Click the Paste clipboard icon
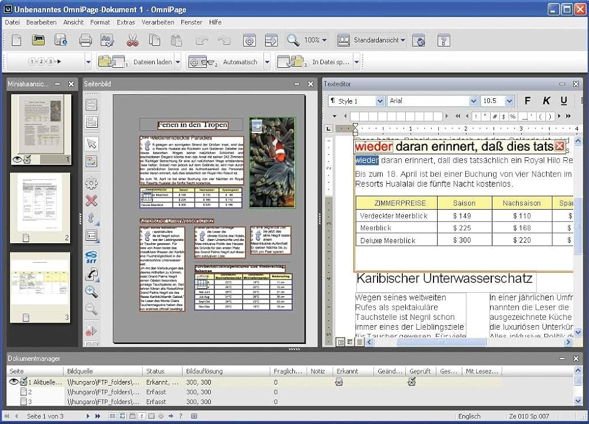The image size is (589, 424). 176,40
